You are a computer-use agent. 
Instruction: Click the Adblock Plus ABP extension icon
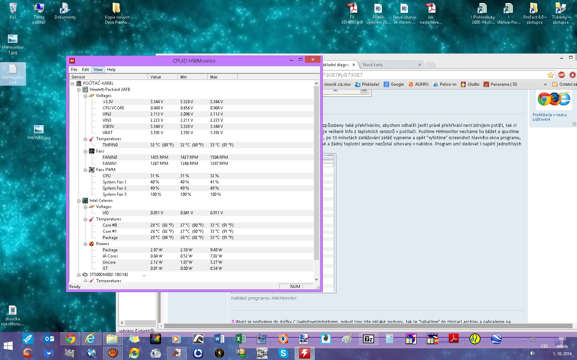(562, 75)
